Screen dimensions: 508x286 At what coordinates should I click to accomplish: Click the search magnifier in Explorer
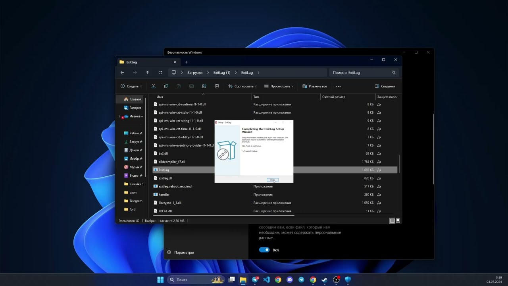click(x=394, y=73)
